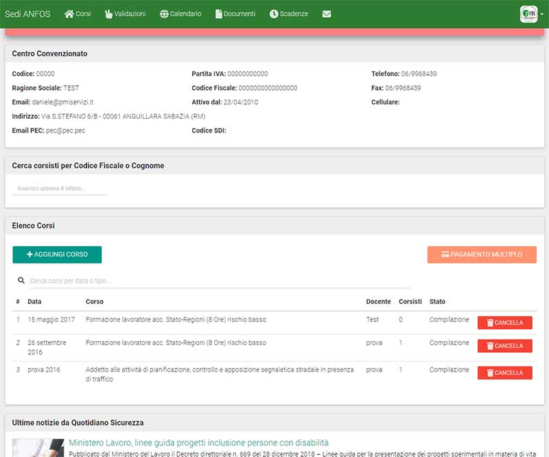Click the Corsisti column header

pyautogui.click(x=410, y=301)
